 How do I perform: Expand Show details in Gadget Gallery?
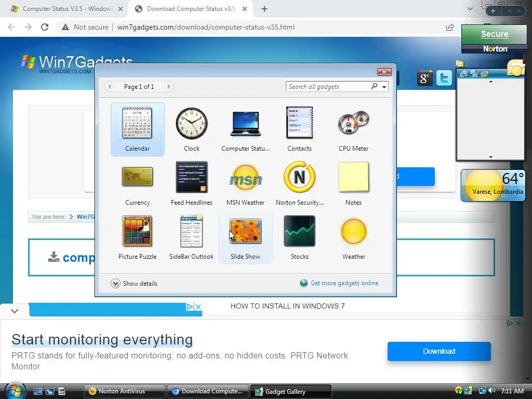(134, 283)
